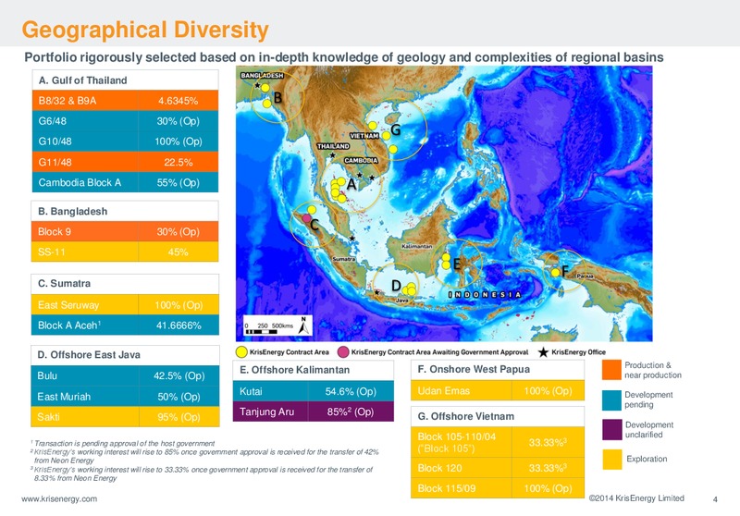This screenshot has width=740, height=516.
Task: Click the 41.6666% value cell
Action: pyautogui.click(x=179, y=325)
